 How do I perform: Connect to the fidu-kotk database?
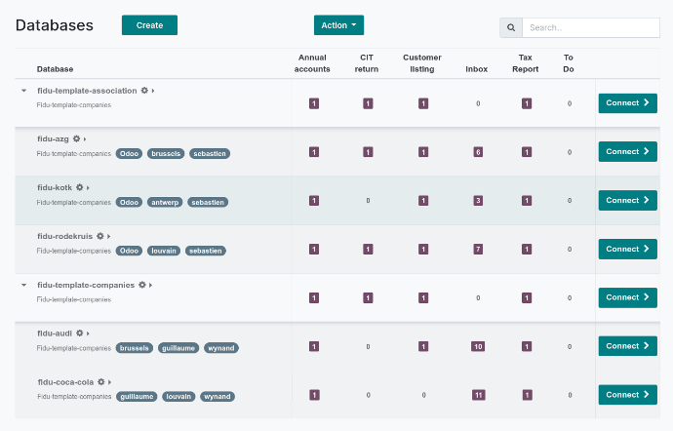tap(627, 201)
